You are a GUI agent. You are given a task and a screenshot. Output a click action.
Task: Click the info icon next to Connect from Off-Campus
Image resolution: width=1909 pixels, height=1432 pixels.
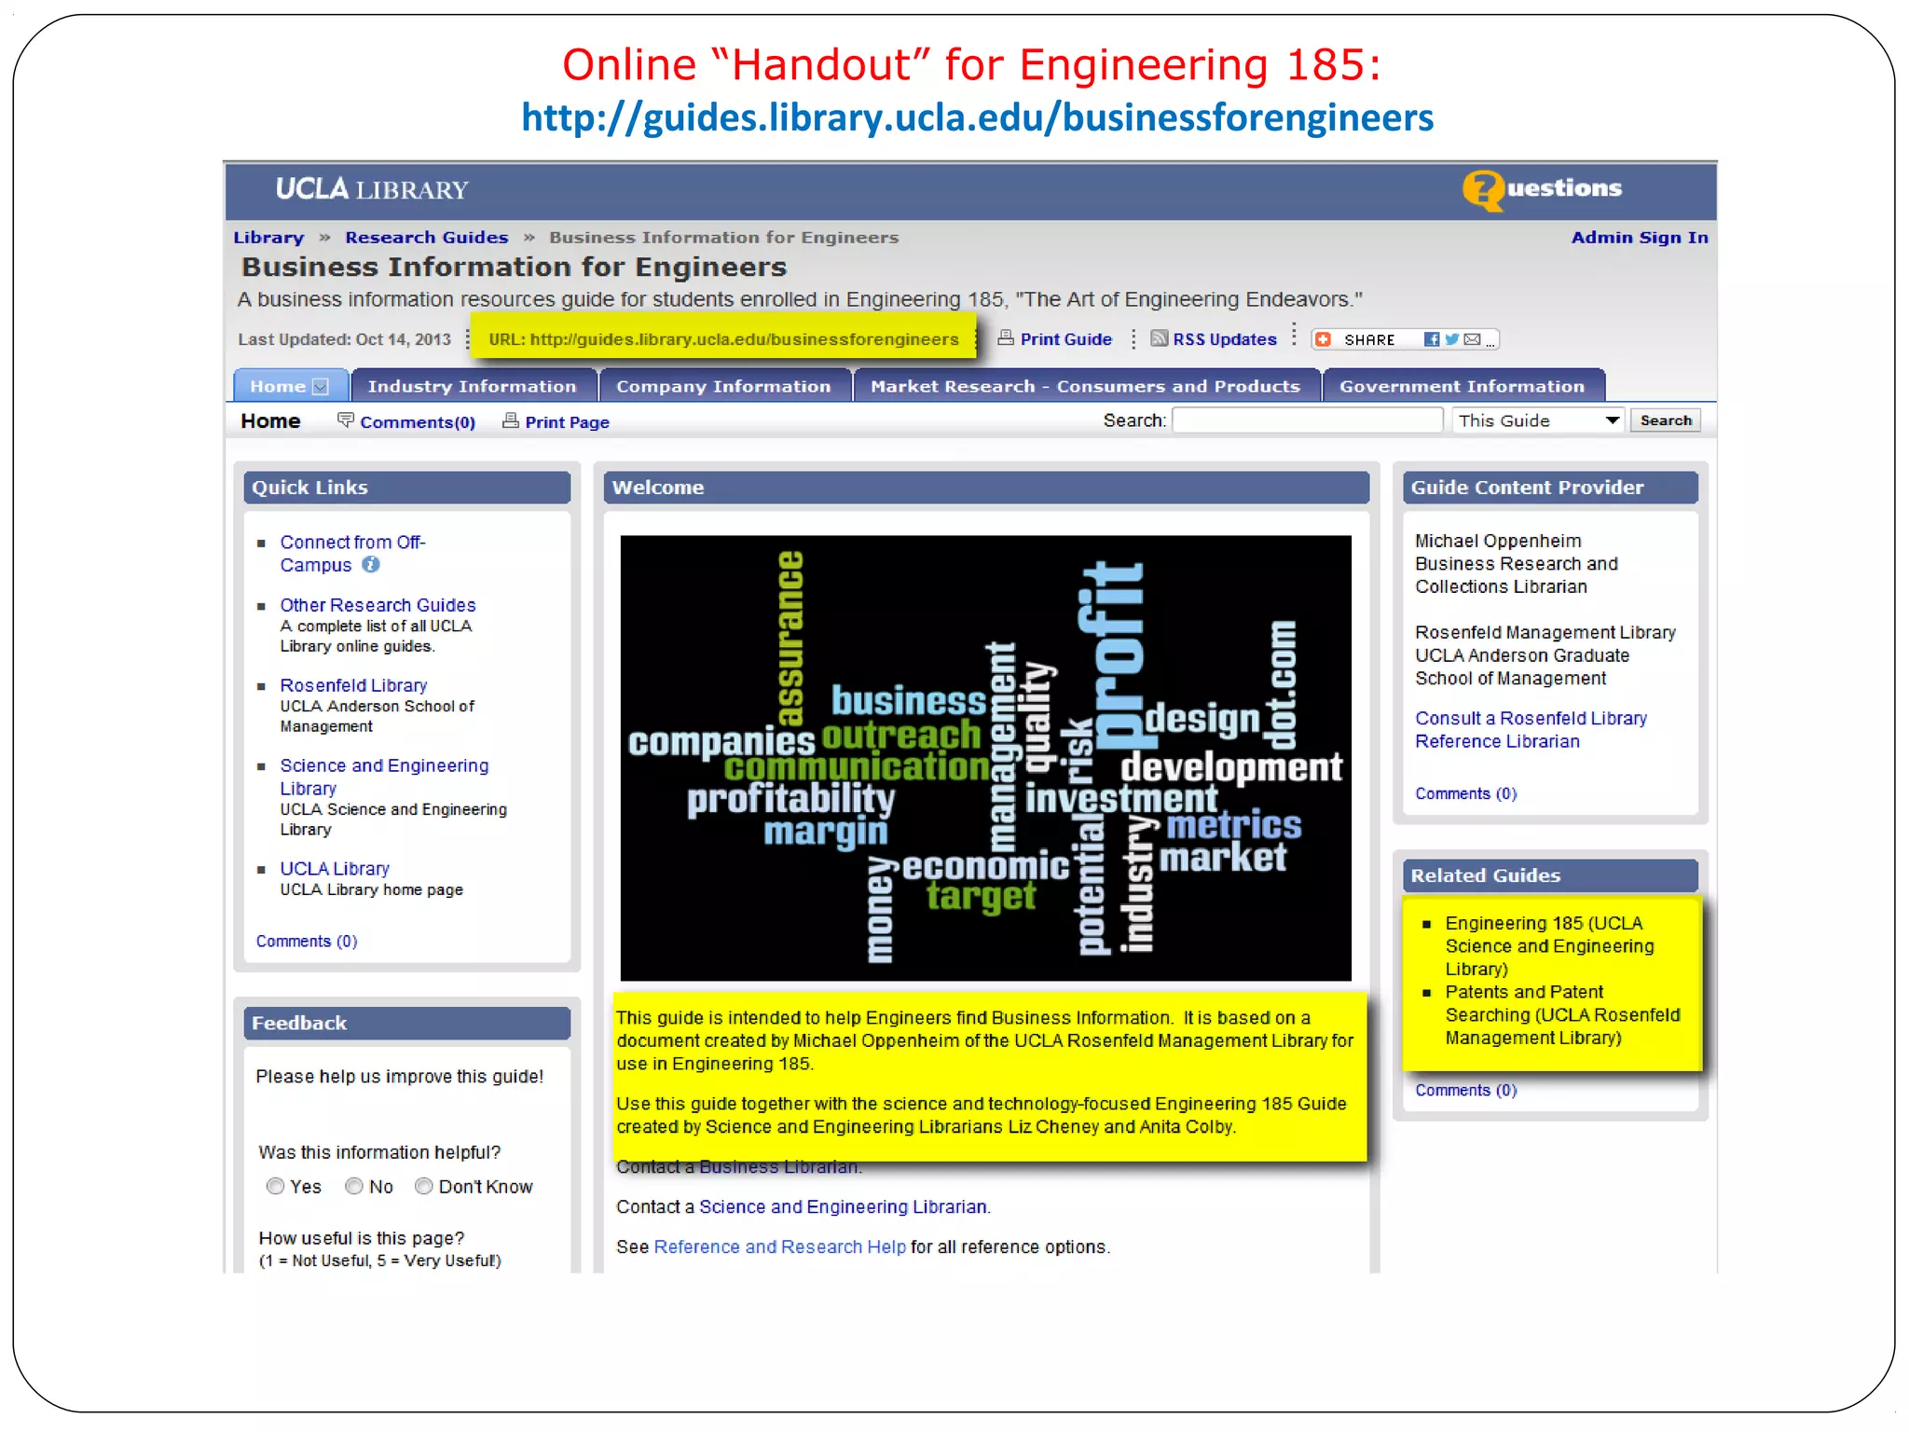(371, 565)
